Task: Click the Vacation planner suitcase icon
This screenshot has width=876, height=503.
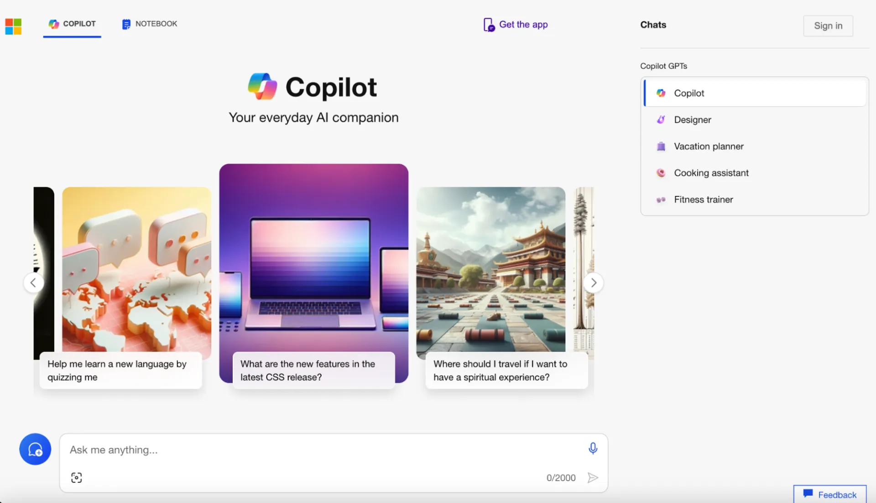Action: point(661,146)
